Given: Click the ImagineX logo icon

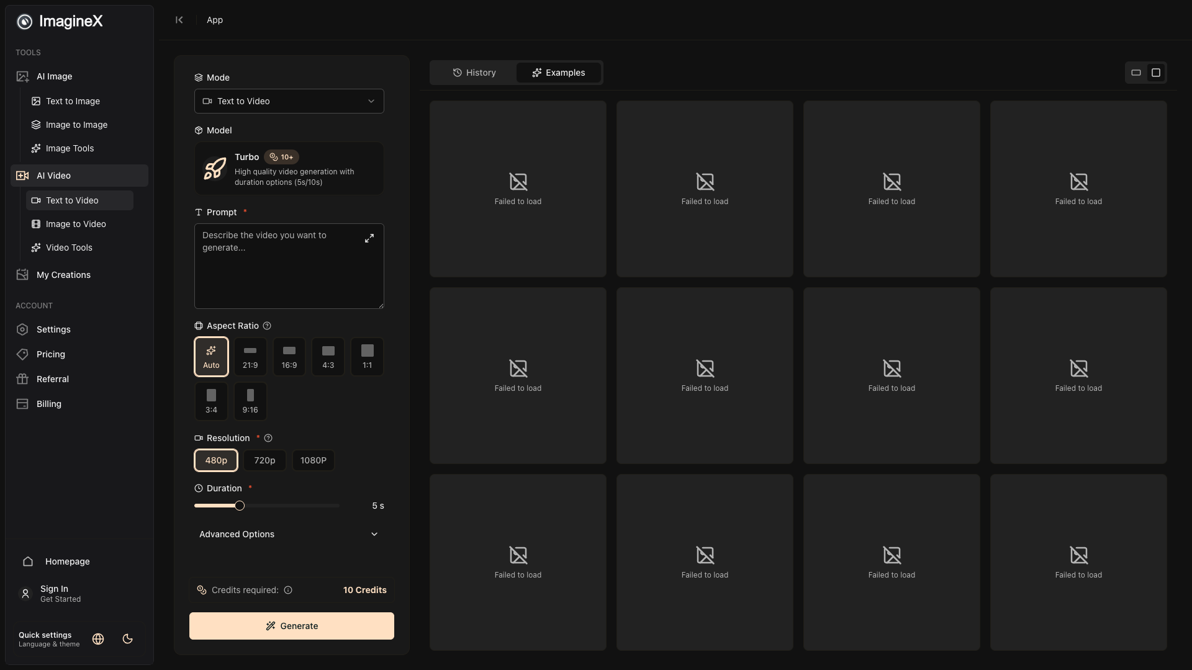Looking at the screenshot, I should click(x=24, y=22).
